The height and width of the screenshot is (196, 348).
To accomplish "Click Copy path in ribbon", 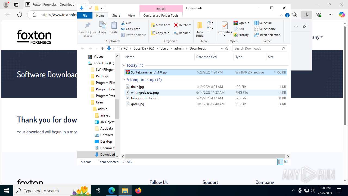I will (x=130, y=29).
